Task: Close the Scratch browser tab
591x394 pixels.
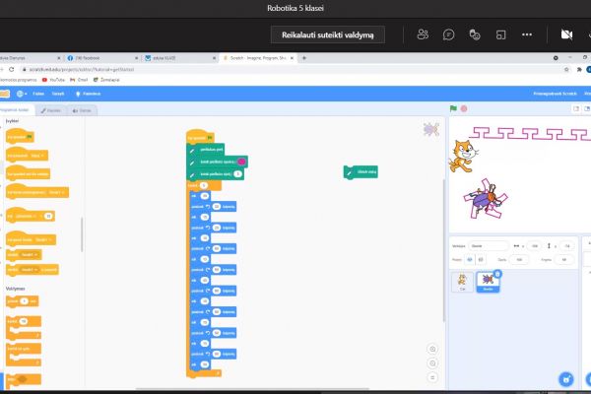Action: (x=292, y=58)
